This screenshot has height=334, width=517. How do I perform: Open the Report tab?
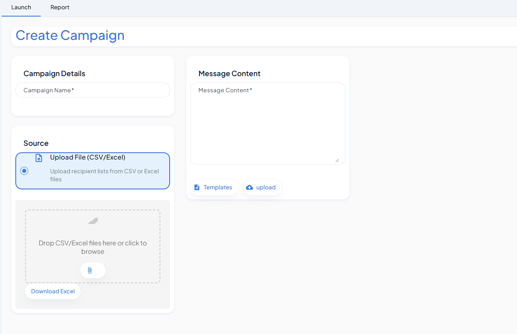pos(60,7)
